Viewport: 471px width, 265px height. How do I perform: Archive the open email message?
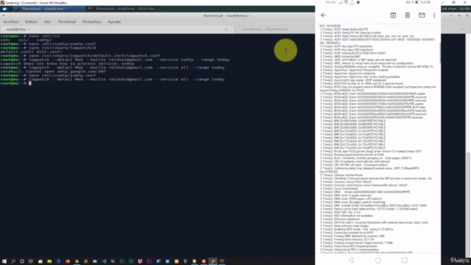393,15
